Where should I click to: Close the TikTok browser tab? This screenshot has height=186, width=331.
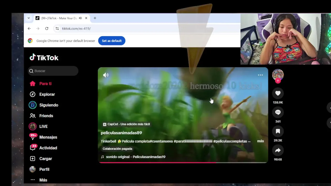86,18
